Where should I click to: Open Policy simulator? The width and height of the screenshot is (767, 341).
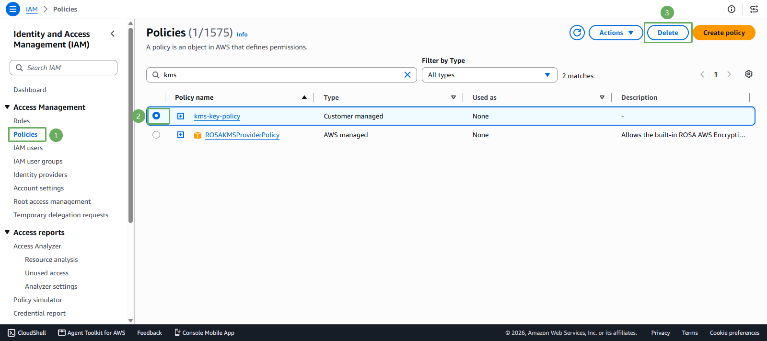point(38,300)
